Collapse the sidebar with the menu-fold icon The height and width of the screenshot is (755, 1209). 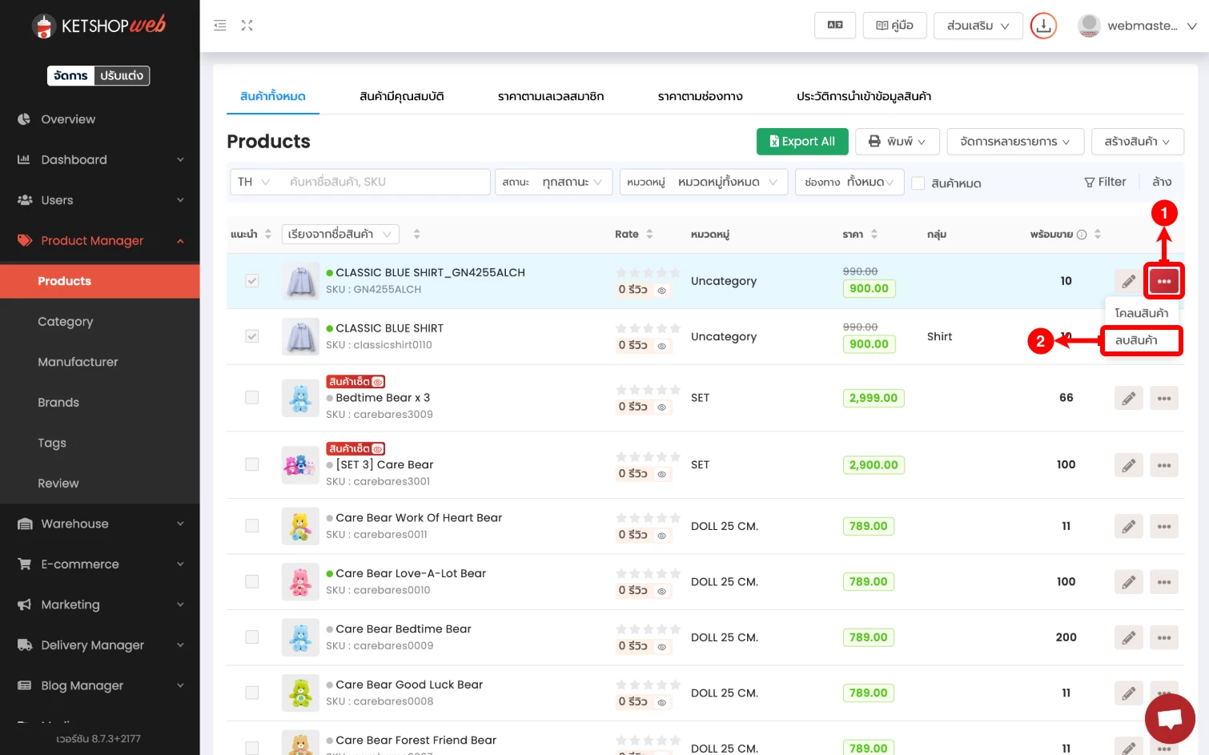220,26
